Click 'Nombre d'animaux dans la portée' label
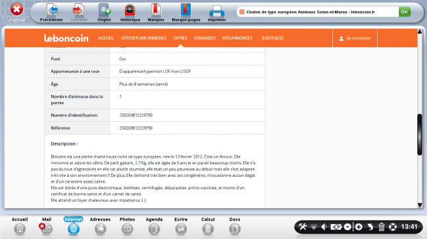This screenshot has height=239, width=427. (x=77, y=100)
